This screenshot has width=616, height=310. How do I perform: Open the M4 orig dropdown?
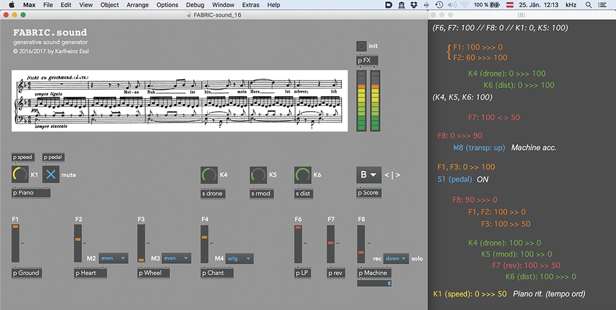point(239,258)
